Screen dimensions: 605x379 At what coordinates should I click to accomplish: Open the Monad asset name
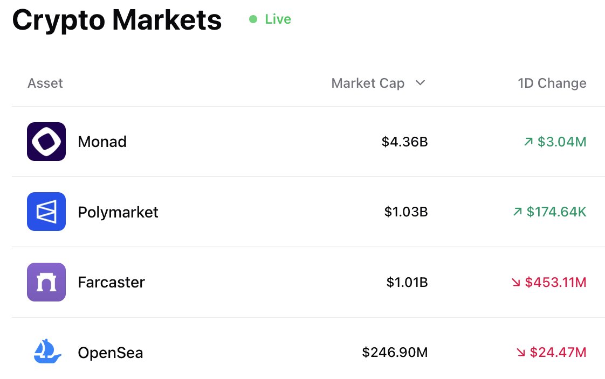[x=102, y=142]
